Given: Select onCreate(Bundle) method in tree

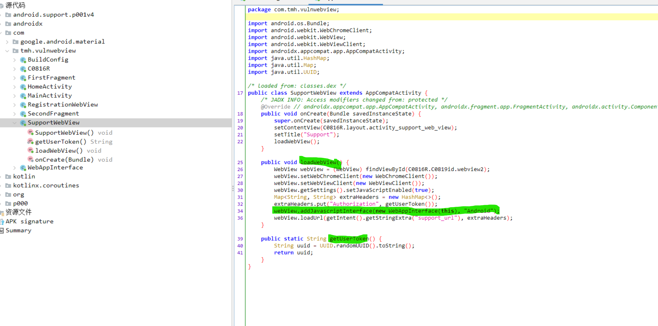Looking at the screenshot, I should [64, 160].
